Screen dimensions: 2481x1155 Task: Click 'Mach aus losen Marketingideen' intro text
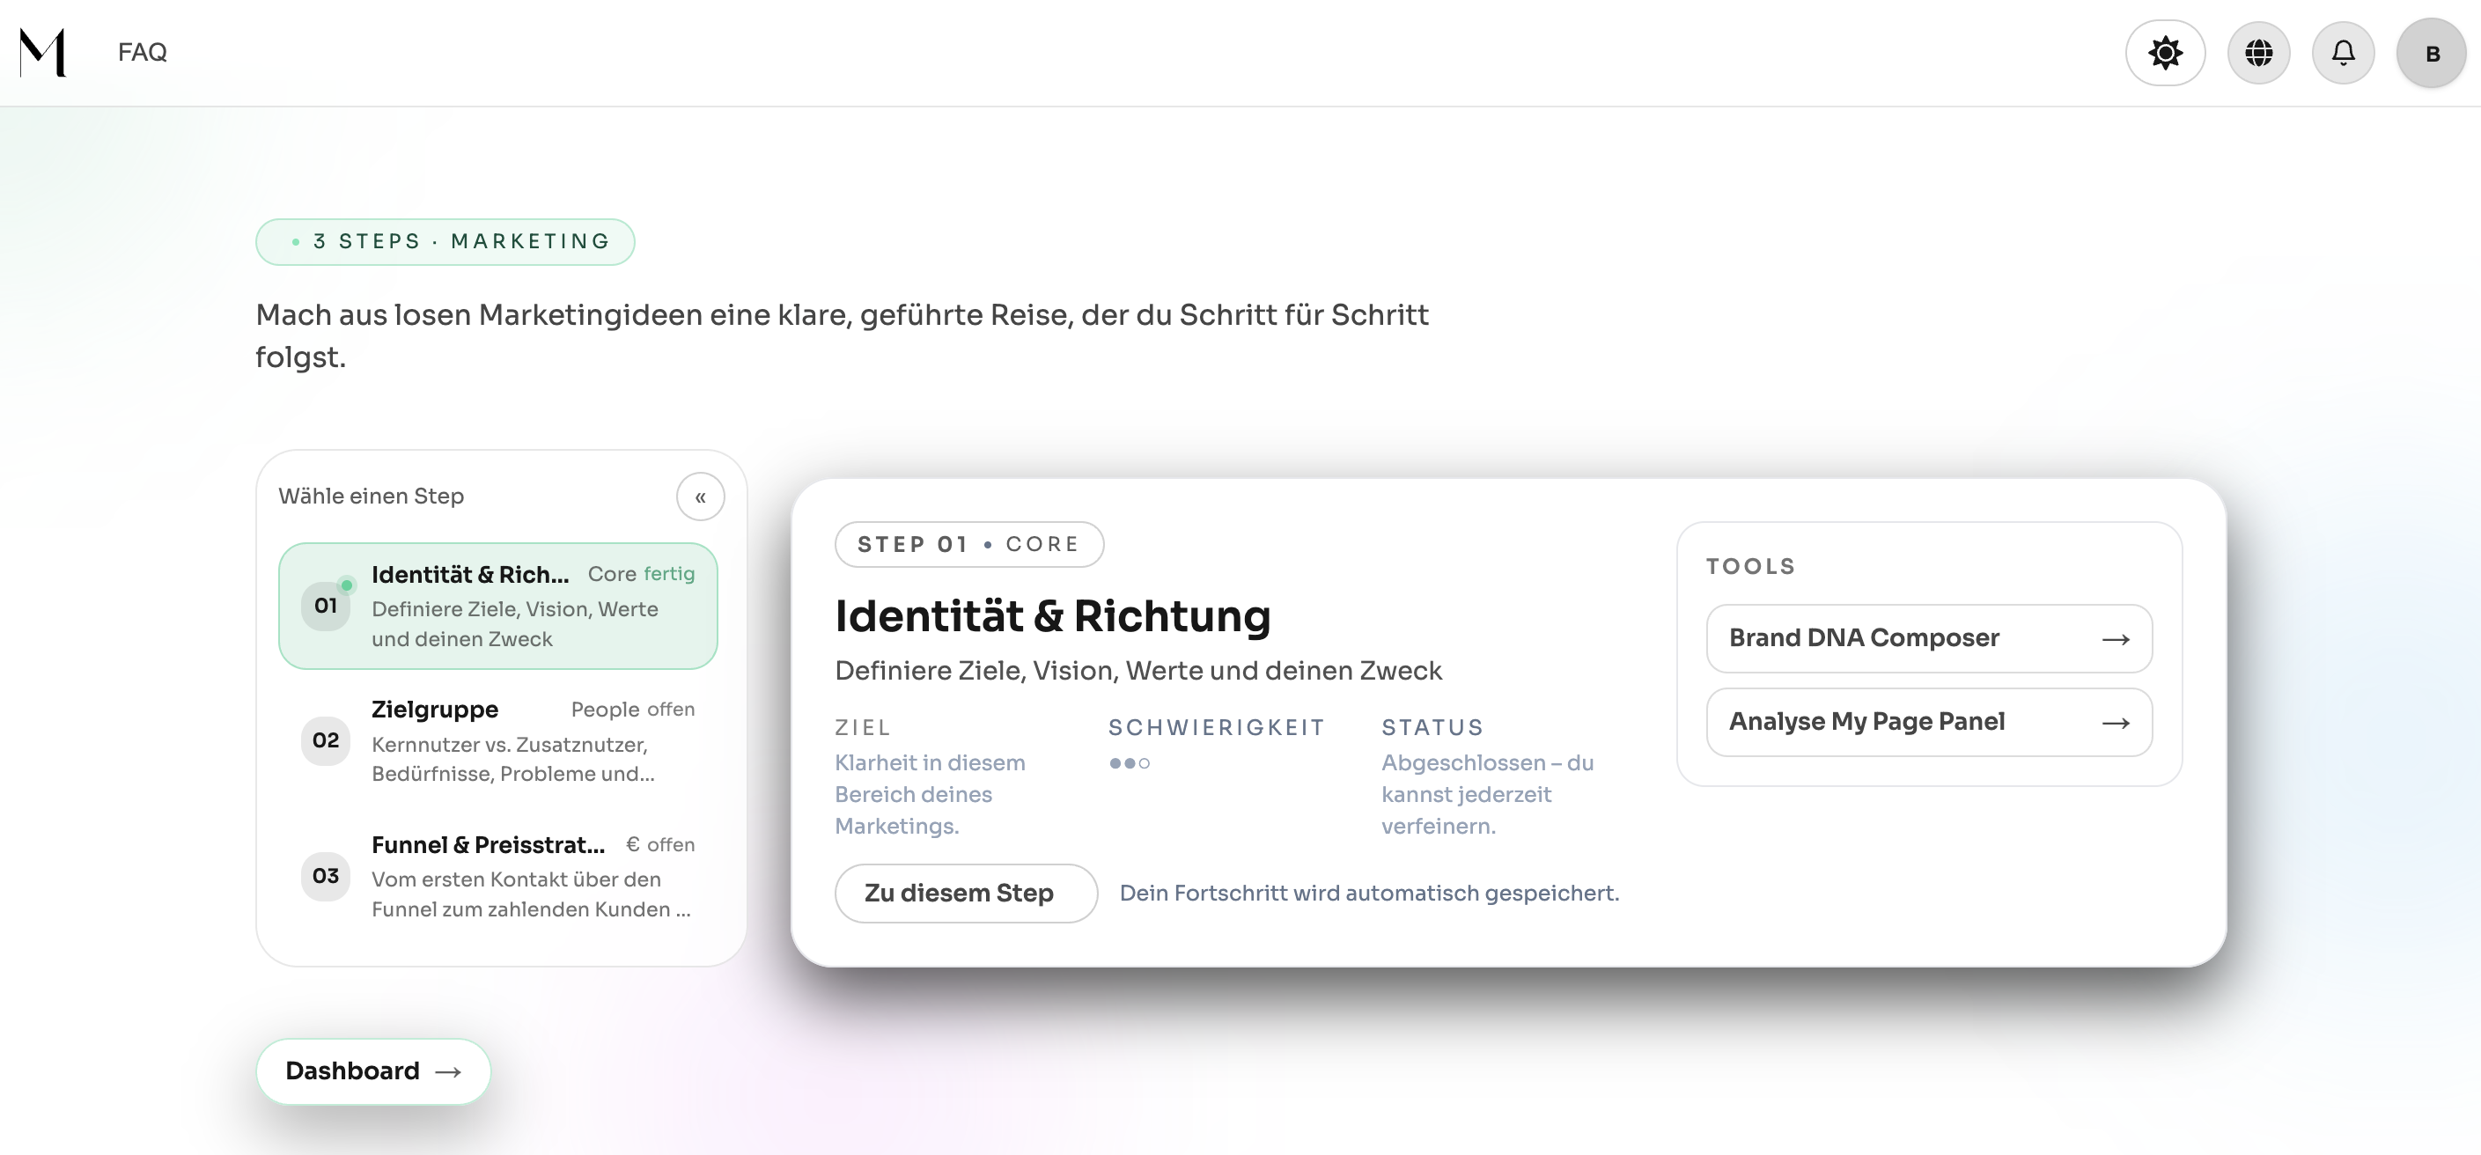coord(842,336)
